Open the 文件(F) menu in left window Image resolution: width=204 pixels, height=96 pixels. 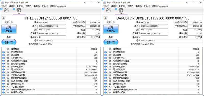pos(4,6)
